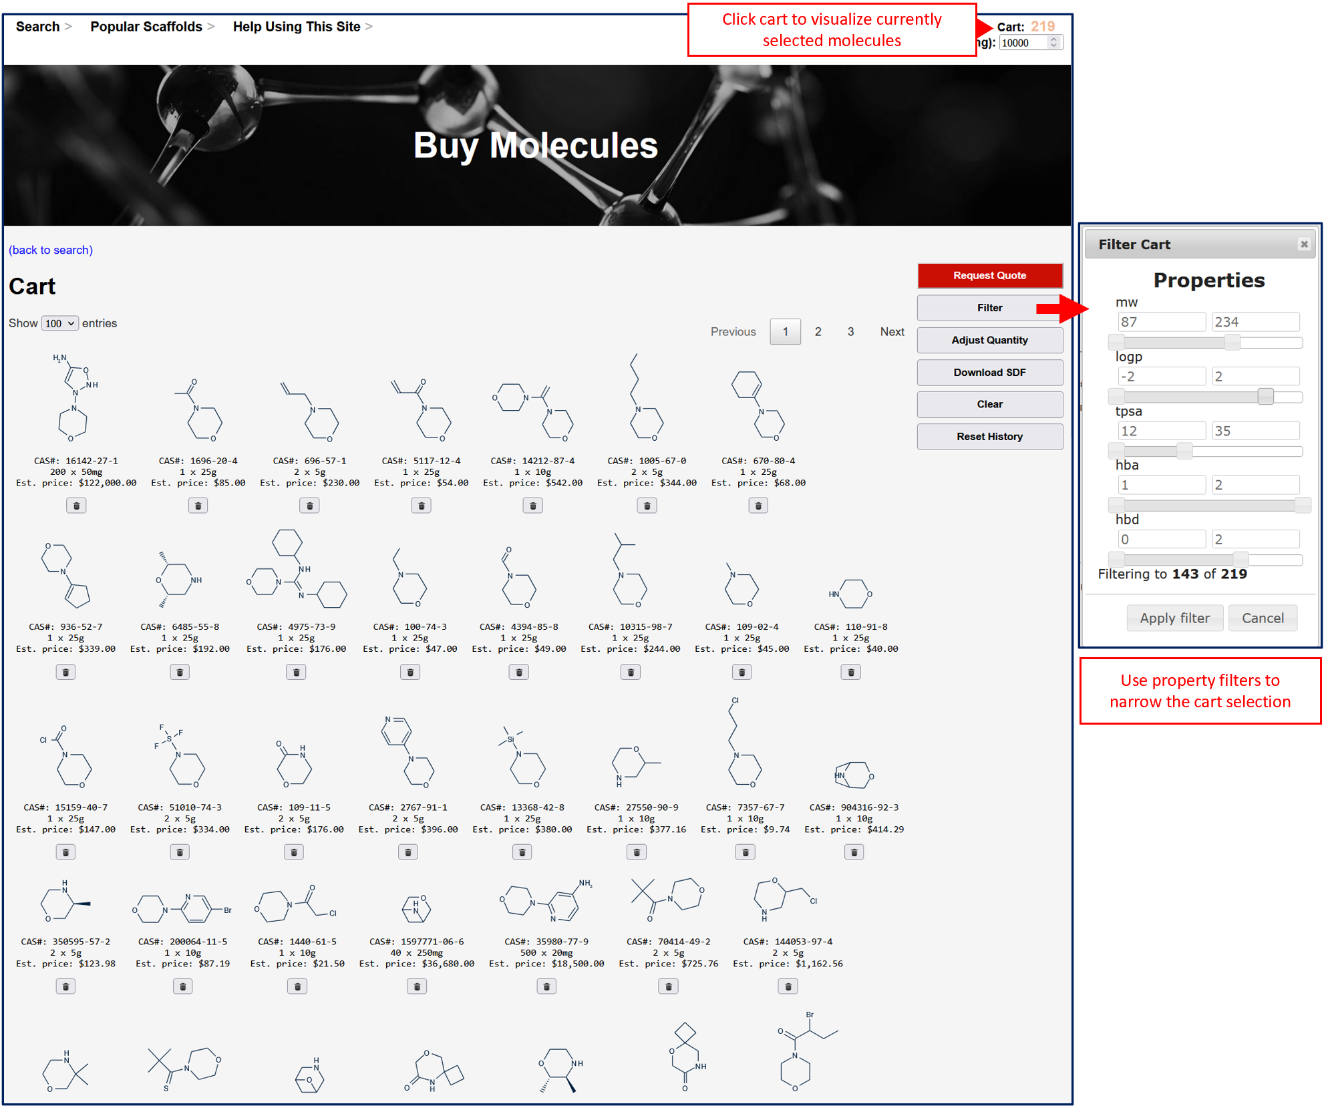
Task: Open cart via the 219 count
Action: pyautogui.click(x=1042, y=27)
